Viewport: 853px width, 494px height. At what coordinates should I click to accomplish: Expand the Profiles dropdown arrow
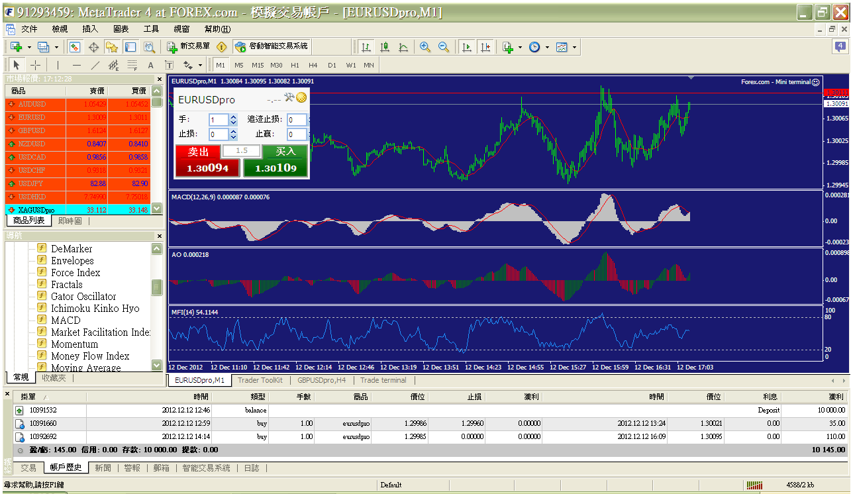[x=56, y=47]
